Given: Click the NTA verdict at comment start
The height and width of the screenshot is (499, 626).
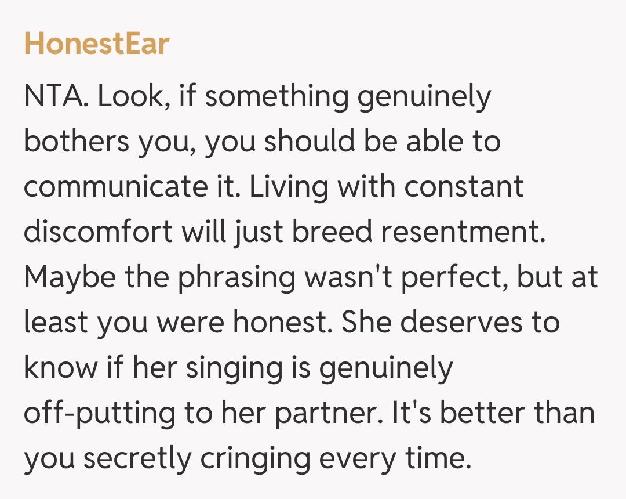Looking at the screenshot, I should 55,97.
